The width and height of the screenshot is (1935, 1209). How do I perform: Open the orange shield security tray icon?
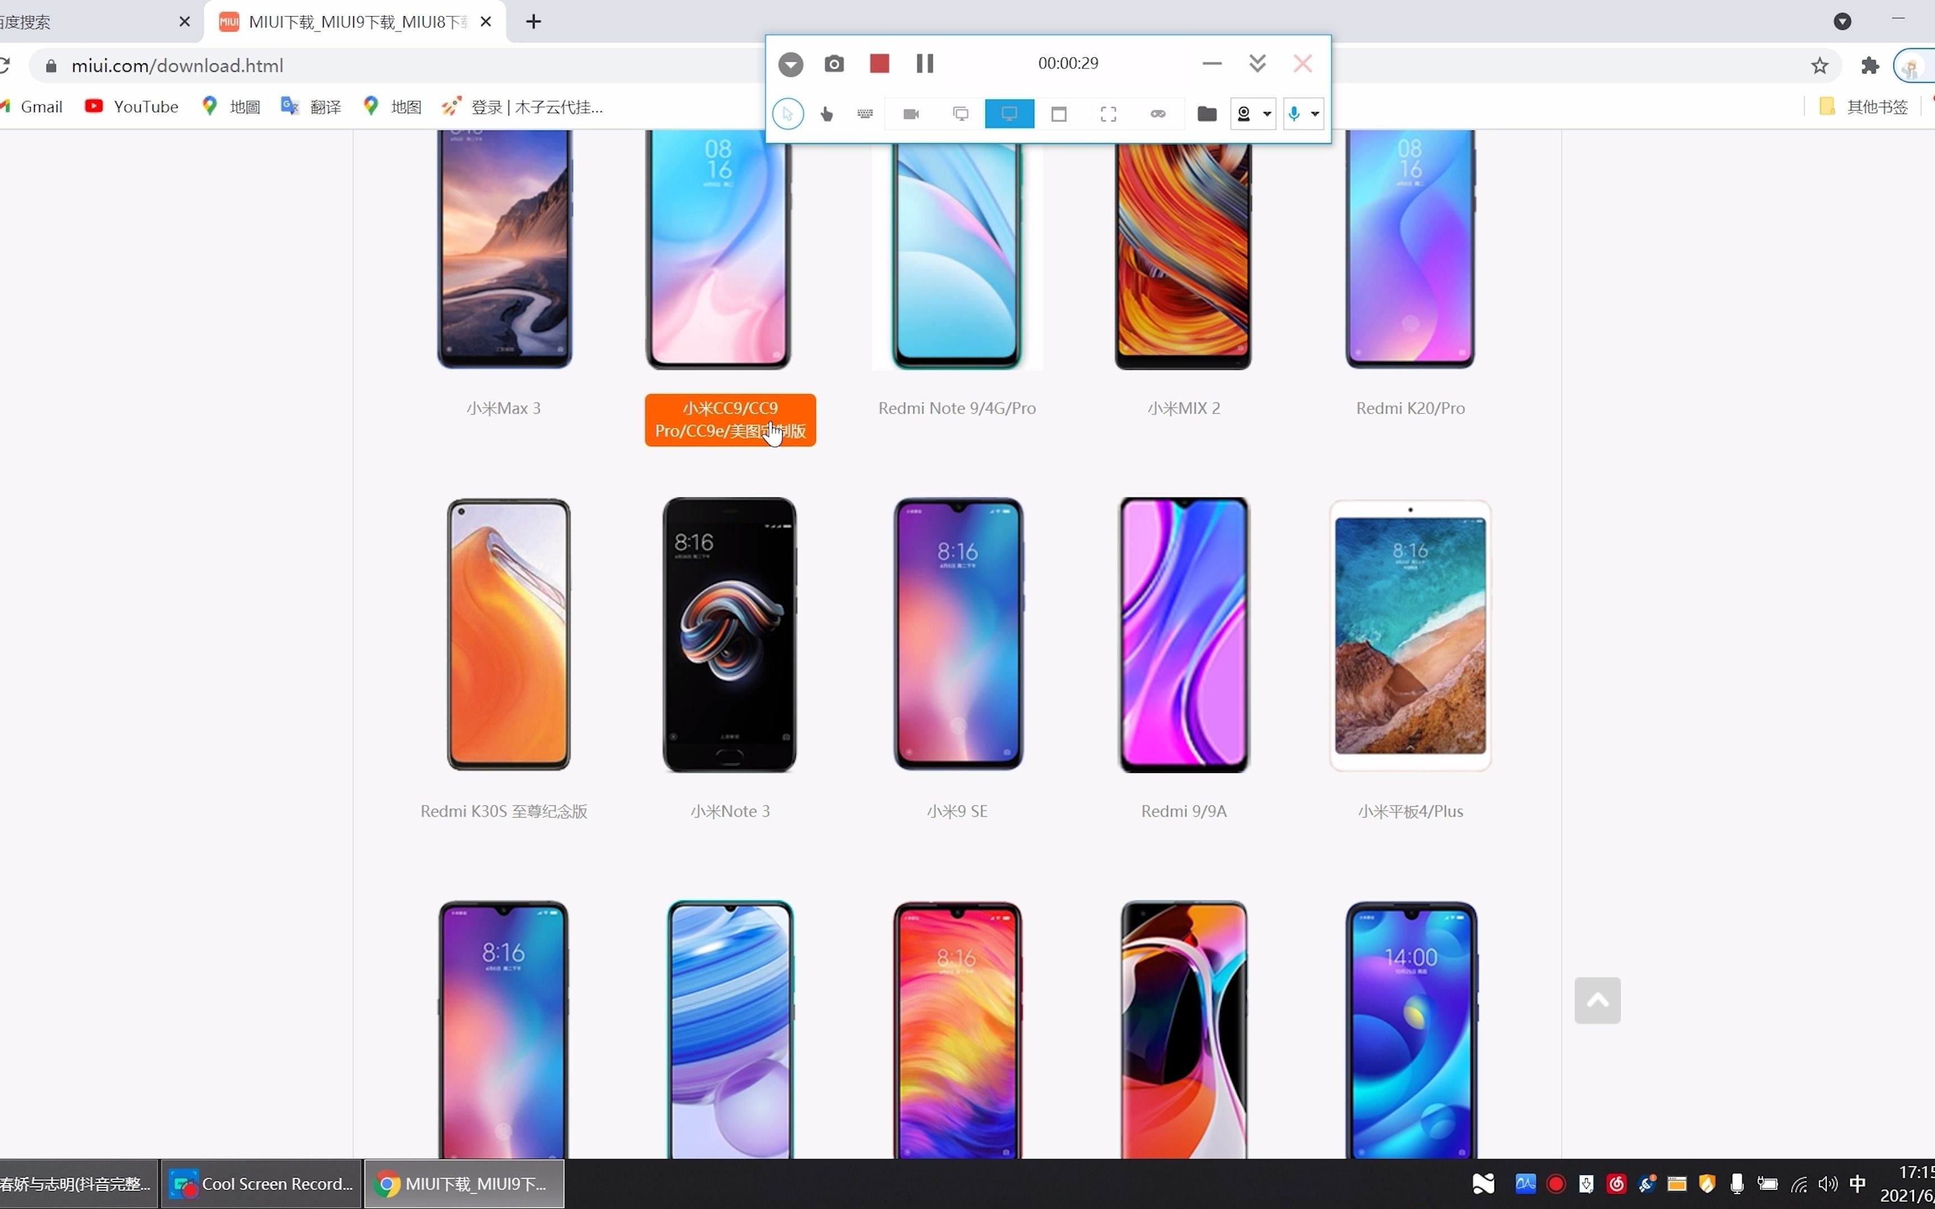1707,1183
